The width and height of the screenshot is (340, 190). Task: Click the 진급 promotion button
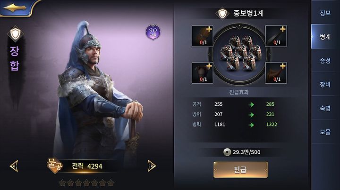coord(240,170)
